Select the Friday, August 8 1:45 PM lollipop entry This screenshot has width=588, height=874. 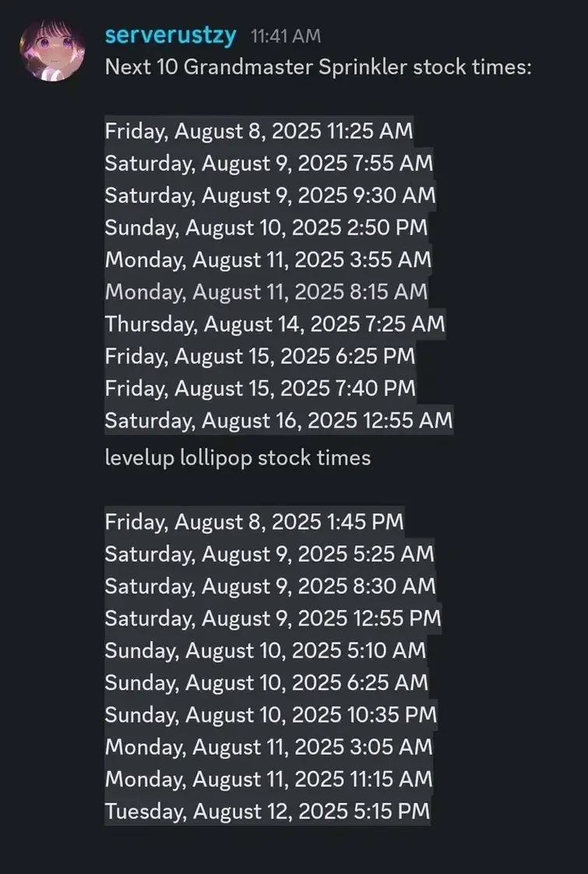[x=254, y=522]
